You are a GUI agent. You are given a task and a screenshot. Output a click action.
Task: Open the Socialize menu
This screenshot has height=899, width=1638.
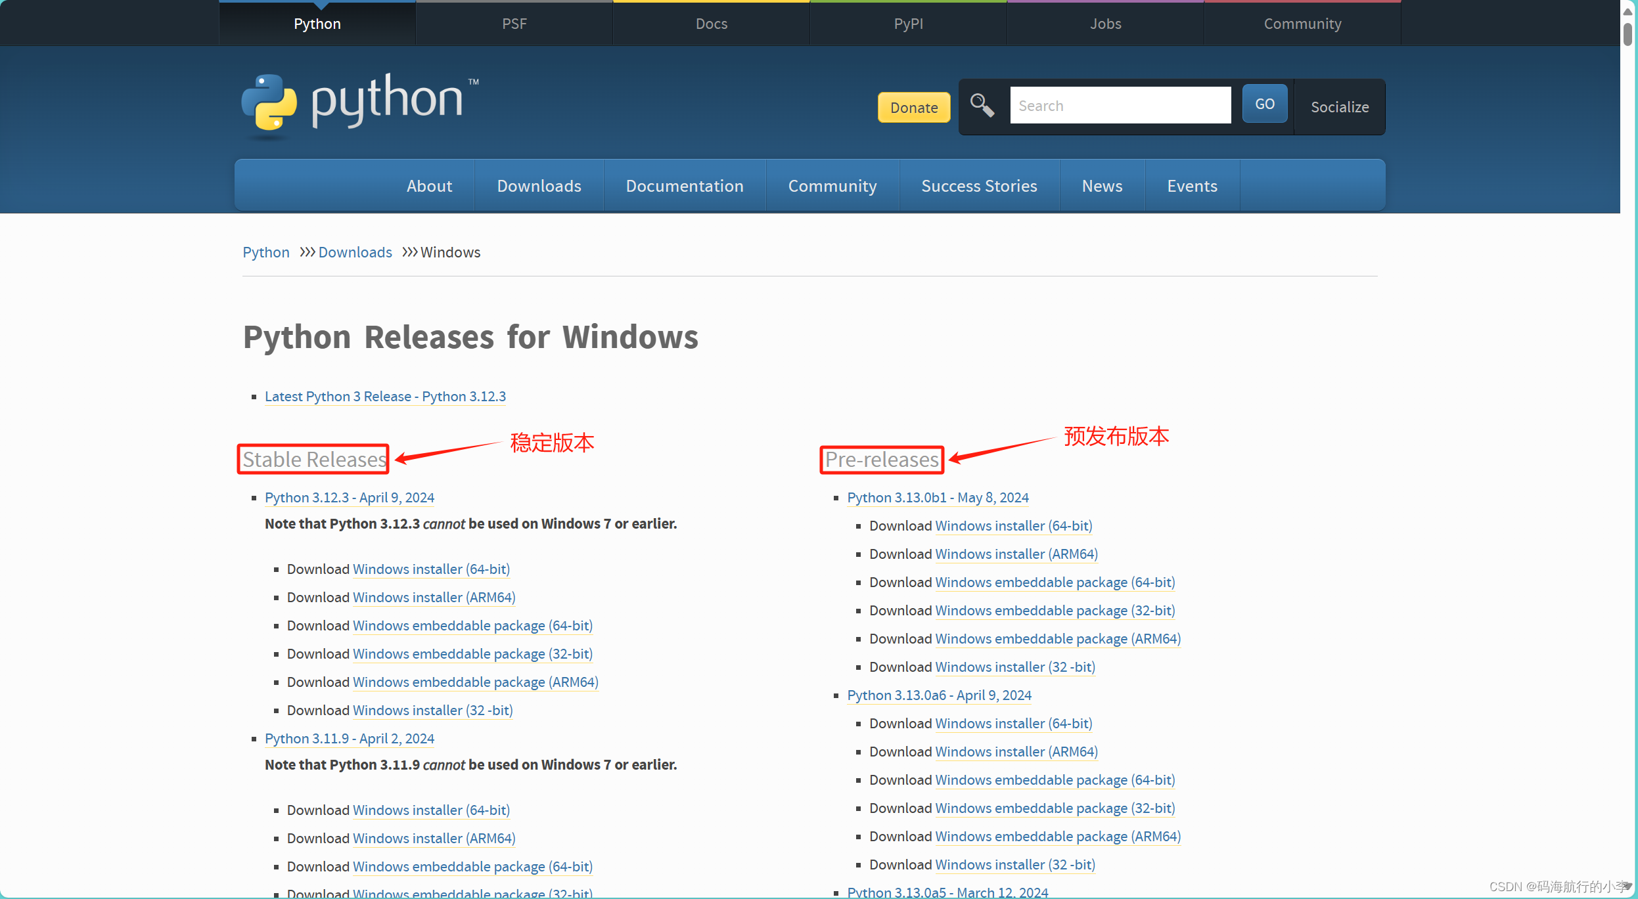pyautogui.click(x=1338, y=106)
